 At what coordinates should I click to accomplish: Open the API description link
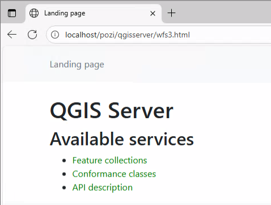(x=103, y=187)
